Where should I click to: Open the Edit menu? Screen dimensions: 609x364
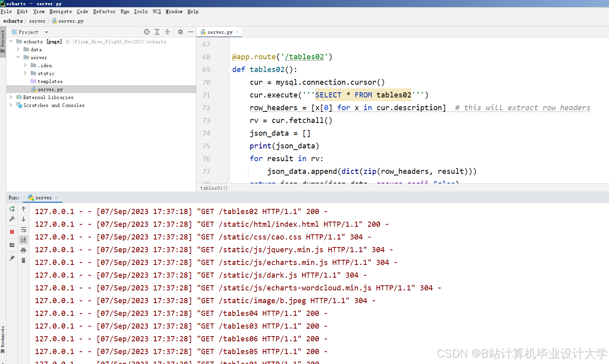click(22, 12)
